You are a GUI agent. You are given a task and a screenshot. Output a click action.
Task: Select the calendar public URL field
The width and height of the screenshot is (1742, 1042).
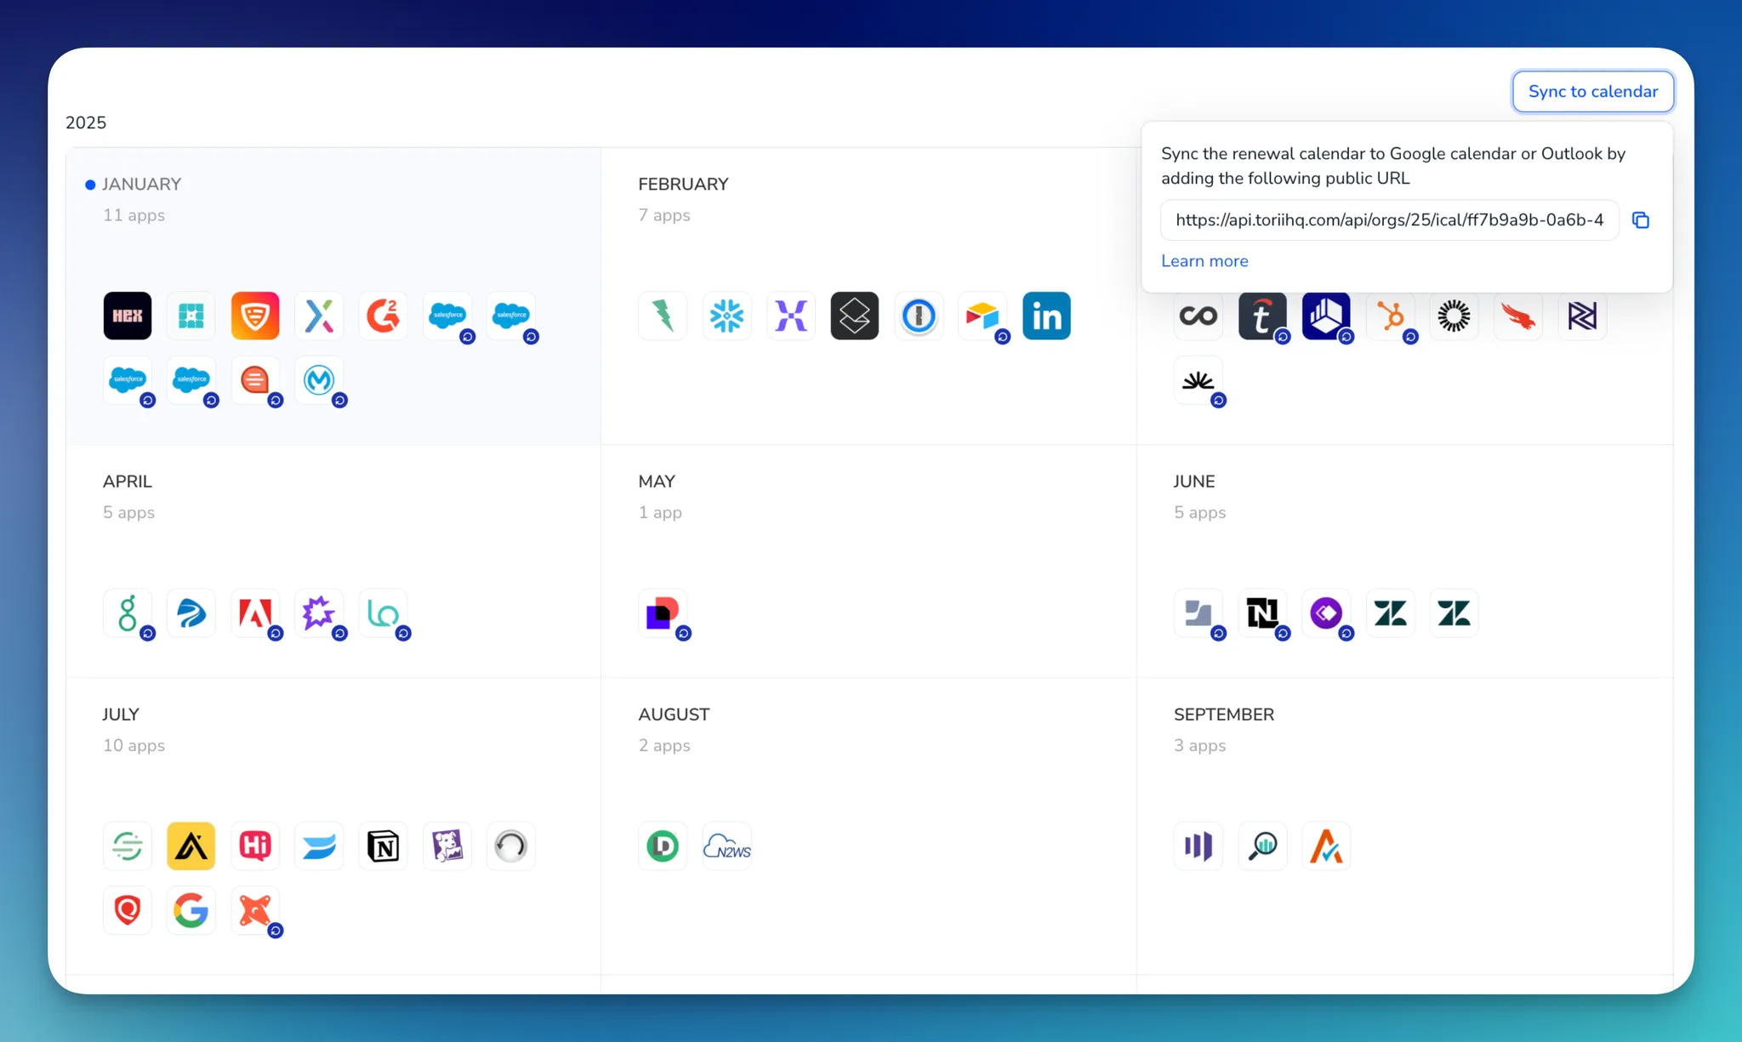[1389, 220]
